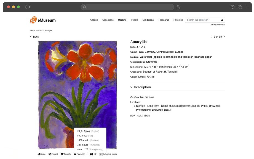Click the Medium watercolor description text
254x159 pixels.
pyautogui.click(x=176, y=57)
